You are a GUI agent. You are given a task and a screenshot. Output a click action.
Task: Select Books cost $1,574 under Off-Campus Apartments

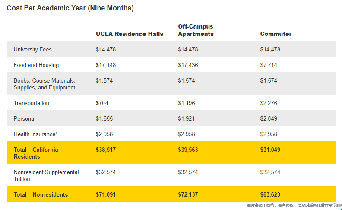tap(187, 80)
